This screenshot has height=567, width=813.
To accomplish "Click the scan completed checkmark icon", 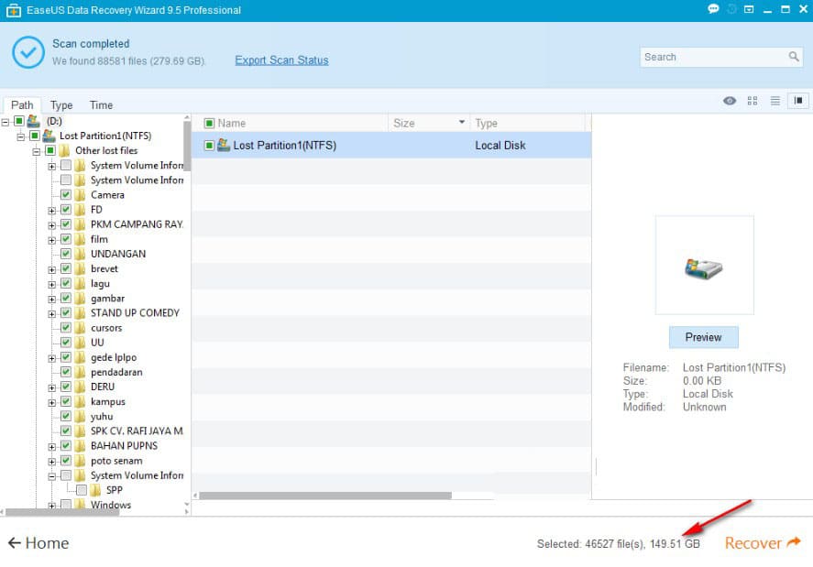I will (28, 52).
